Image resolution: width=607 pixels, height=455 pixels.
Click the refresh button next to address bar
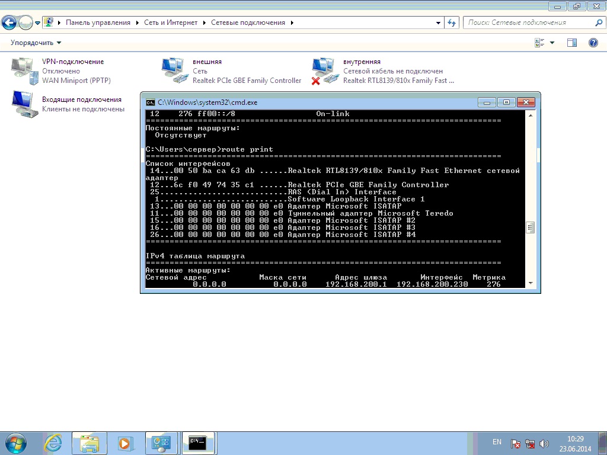[x=452, y=23]
